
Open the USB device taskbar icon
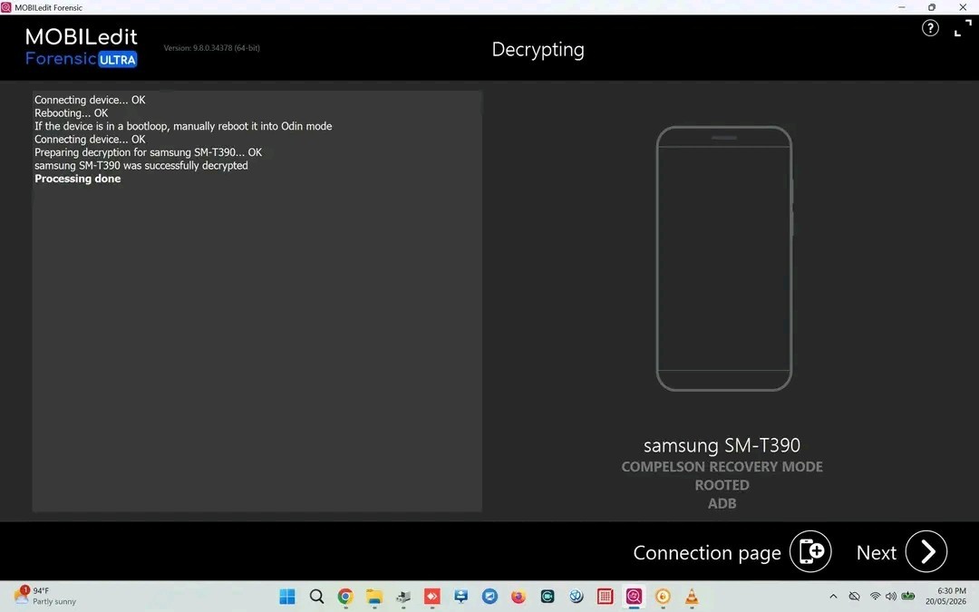point(403,597)
